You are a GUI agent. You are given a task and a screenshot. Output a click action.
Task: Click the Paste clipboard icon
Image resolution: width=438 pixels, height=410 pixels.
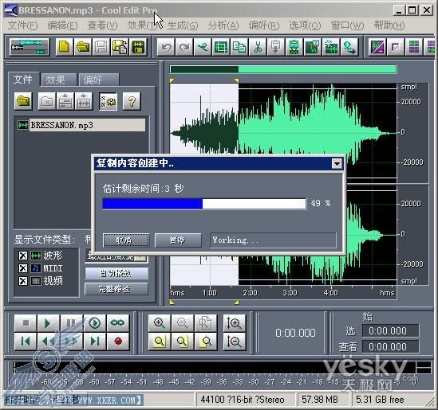(275, 47)
